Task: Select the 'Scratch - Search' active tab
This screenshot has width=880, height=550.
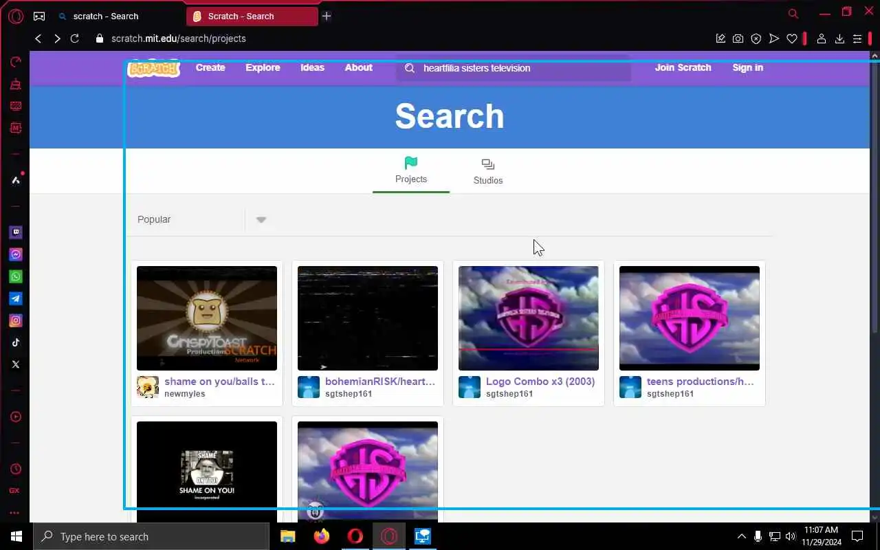Action: click(x=252, y=16)
